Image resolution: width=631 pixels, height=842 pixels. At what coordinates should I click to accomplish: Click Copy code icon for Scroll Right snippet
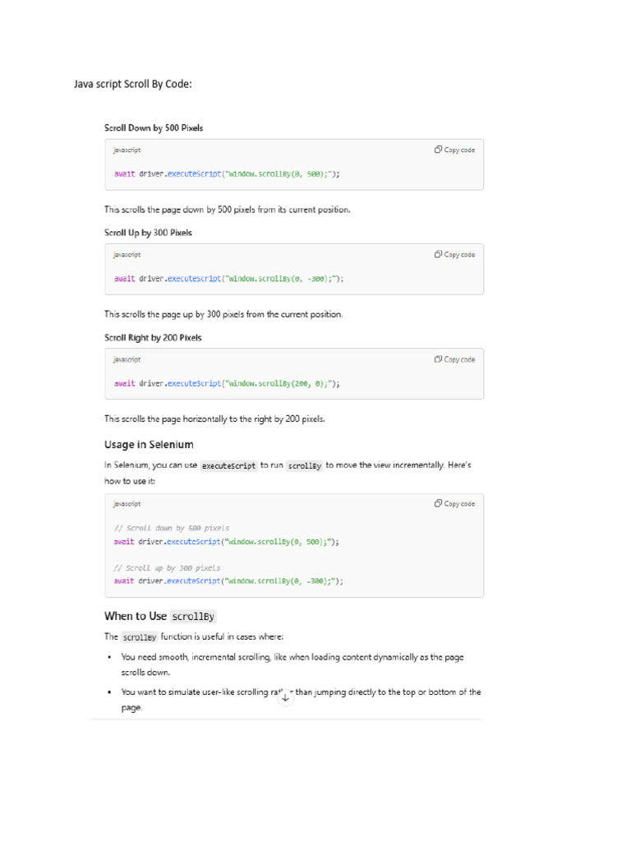[439, 359]
